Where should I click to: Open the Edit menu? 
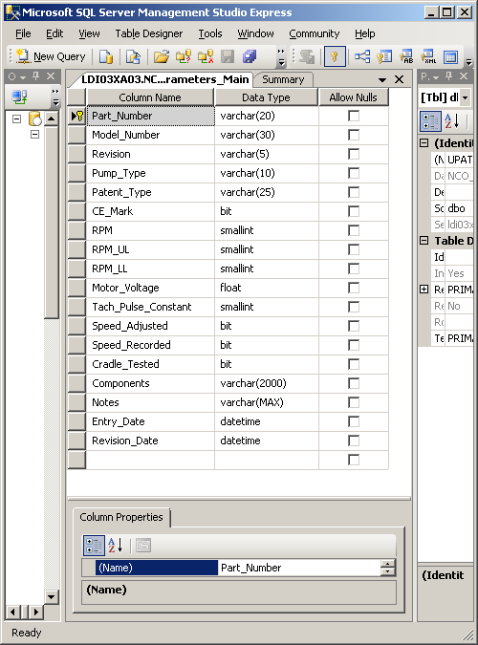coord(54,33)
